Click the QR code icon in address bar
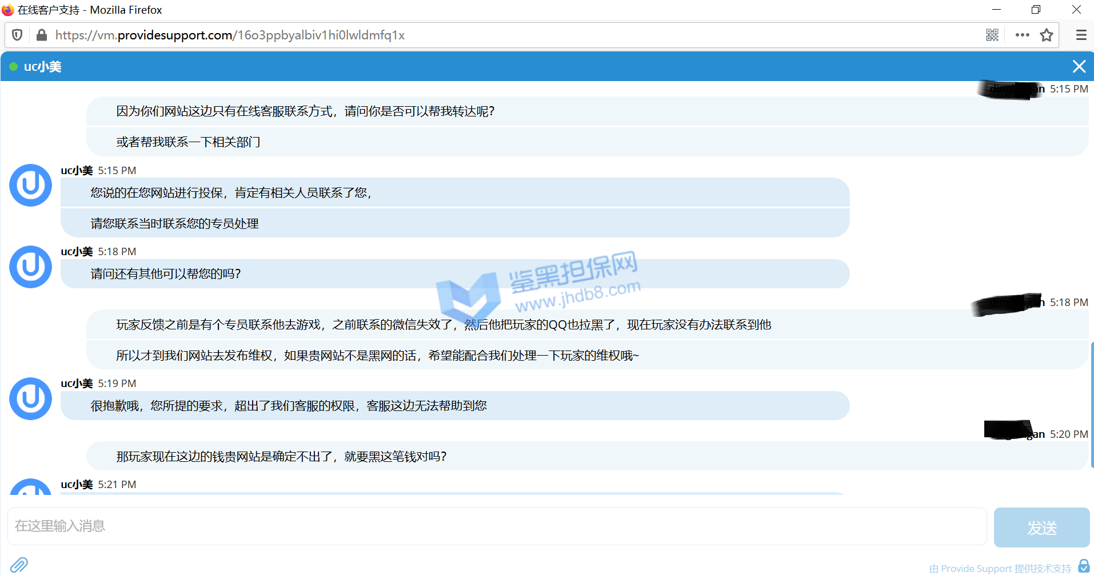Screen dimensions: 1094x576 click(x=992, y=35)
